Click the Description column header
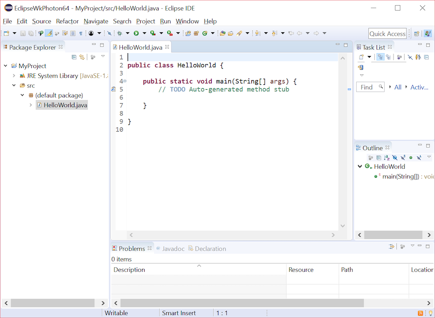 199,270
